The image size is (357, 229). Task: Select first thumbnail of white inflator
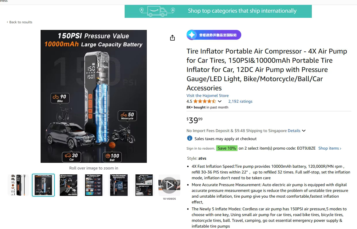coord(18,185)
